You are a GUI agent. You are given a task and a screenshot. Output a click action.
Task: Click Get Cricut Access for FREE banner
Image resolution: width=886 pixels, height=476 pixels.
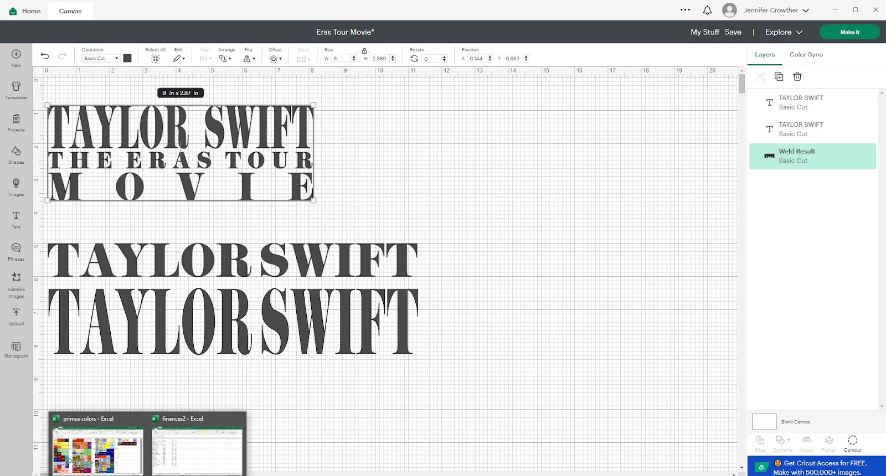coord(817,467)
